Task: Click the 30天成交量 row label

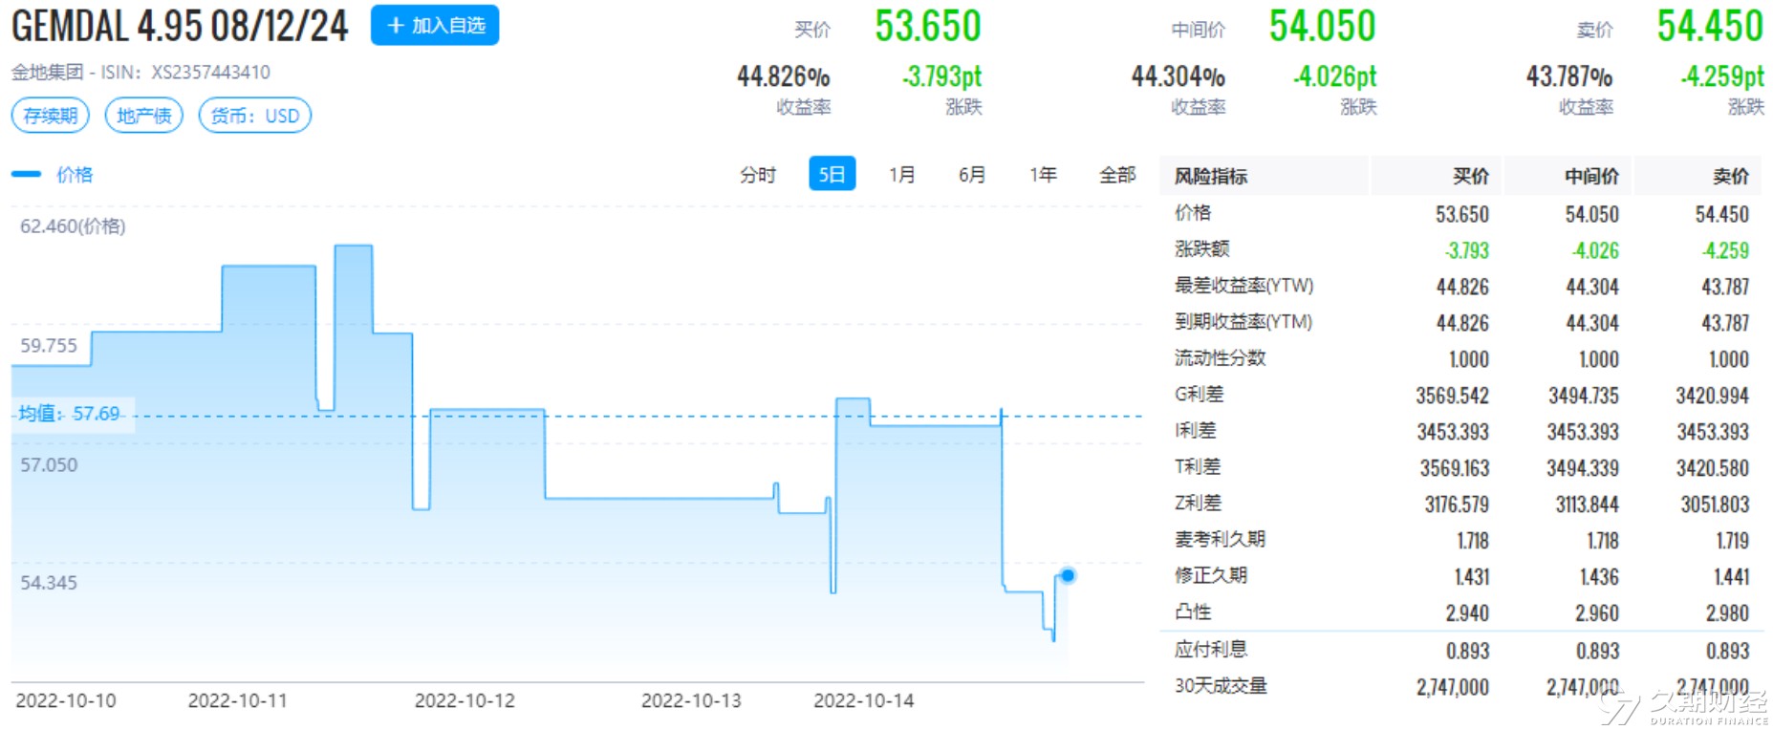Action: 1221,686
